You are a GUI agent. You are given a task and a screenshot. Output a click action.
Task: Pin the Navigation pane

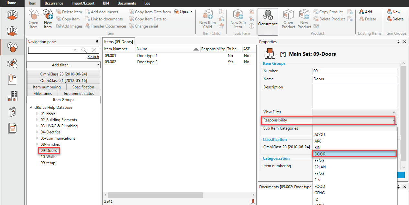tap(97, 42)
